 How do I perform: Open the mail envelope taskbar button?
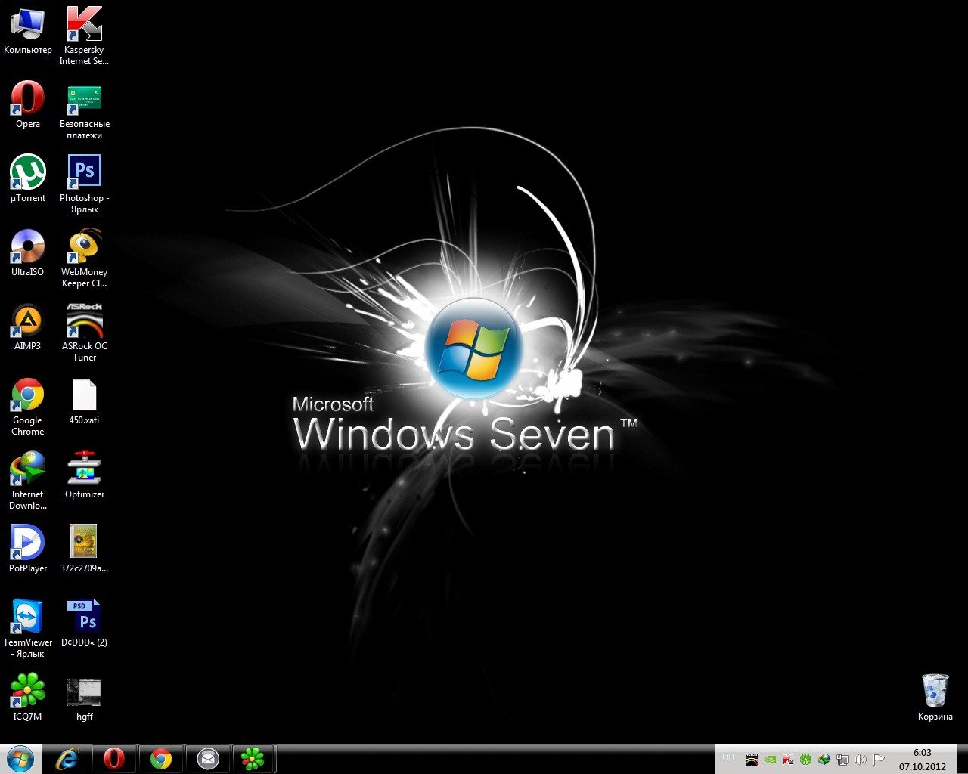tap(208, 759)
